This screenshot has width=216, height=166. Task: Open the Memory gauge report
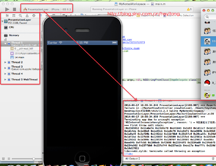(x=20, y=35)
